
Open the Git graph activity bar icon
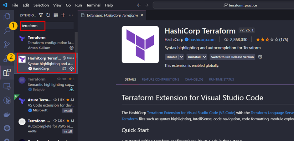(7, 101)
